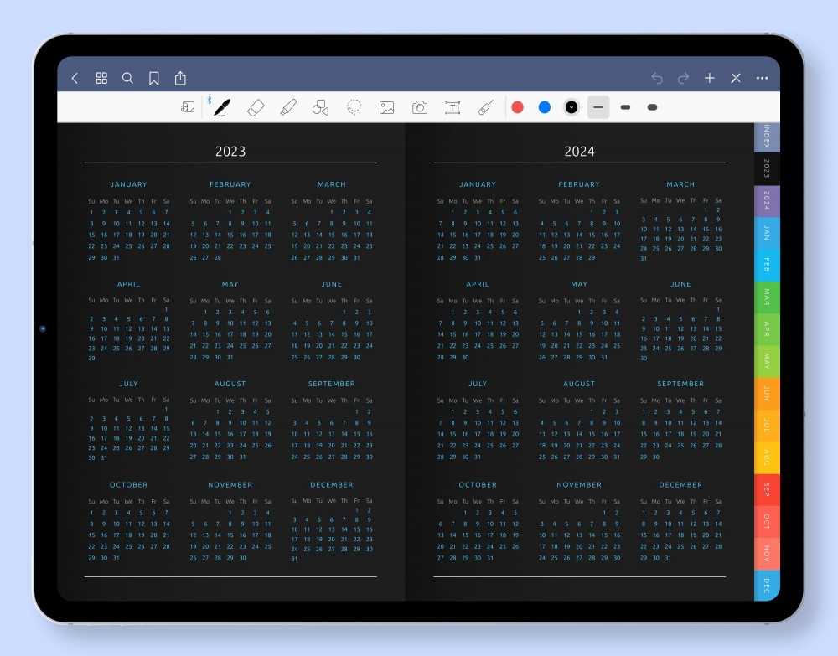
Task: Switch pen stroke to the thickest line
Action: 653,107
